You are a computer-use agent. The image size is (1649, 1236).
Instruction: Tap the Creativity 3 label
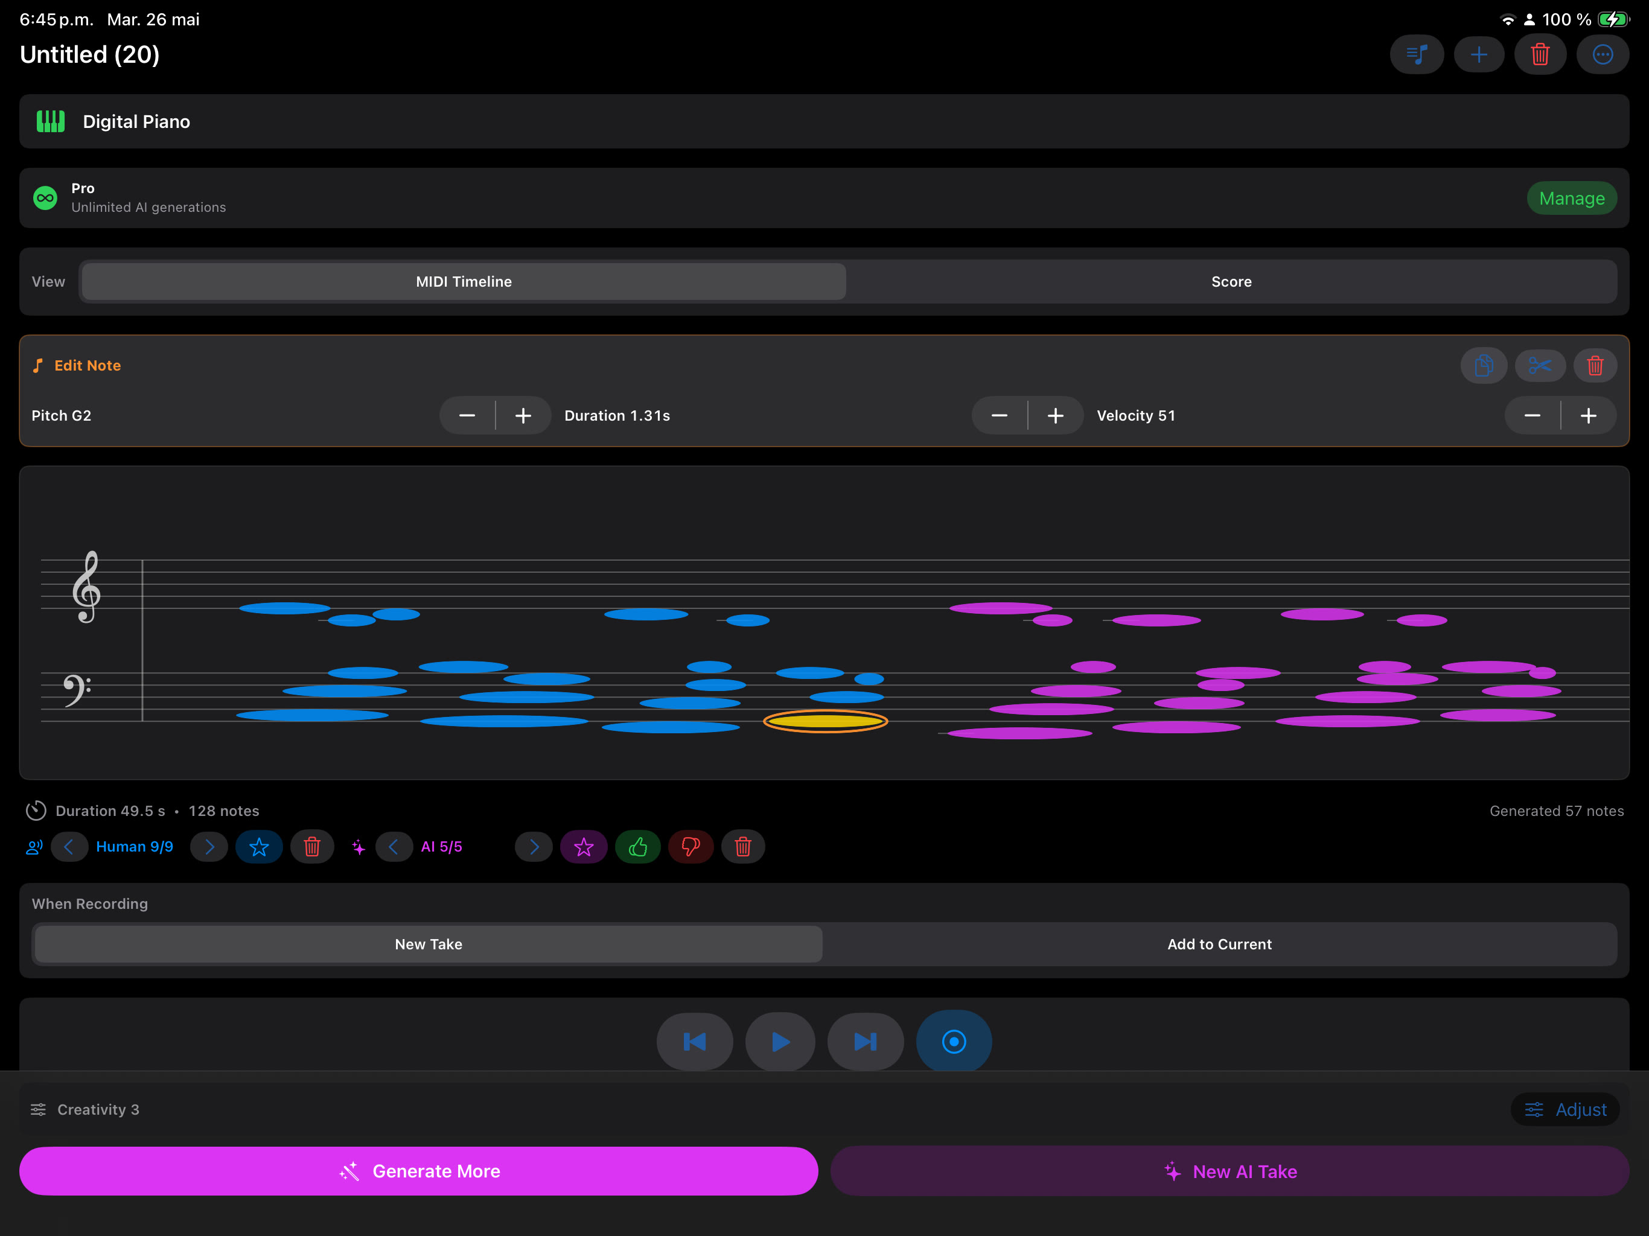98,1109
